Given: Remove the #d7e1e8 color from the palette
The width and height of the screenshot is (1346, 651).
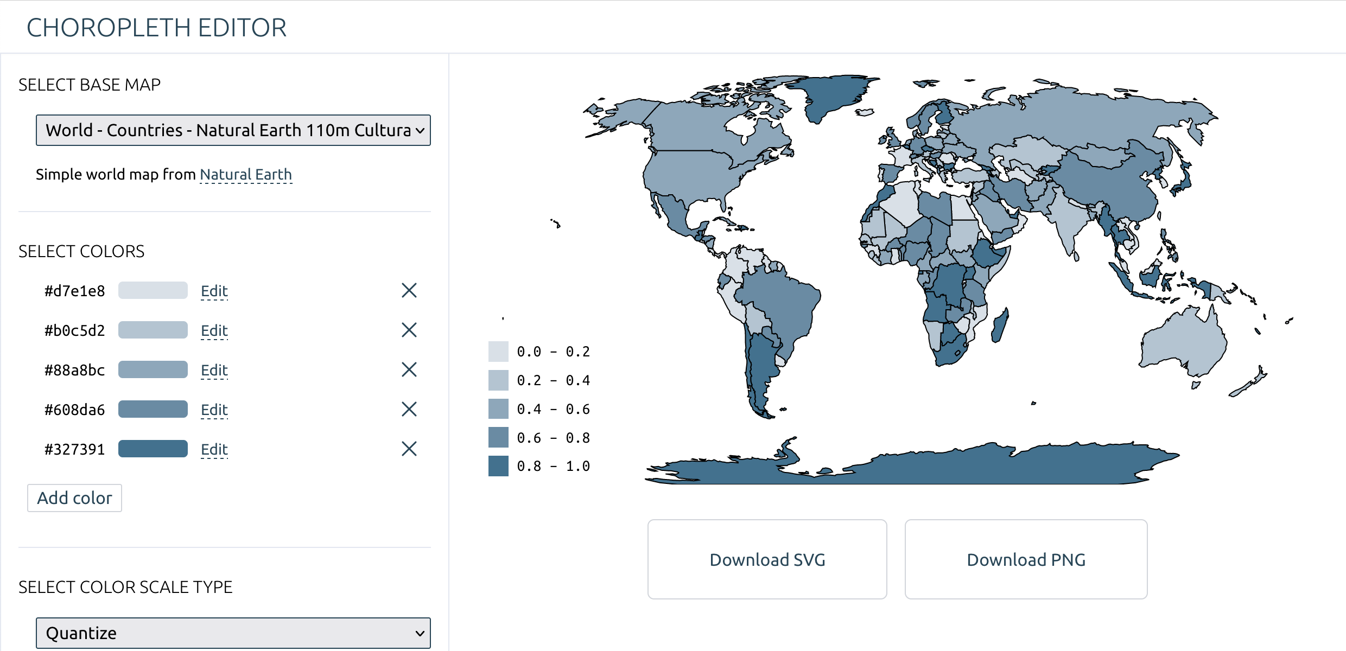Looking at the screenshot, I should coord(409,291).
